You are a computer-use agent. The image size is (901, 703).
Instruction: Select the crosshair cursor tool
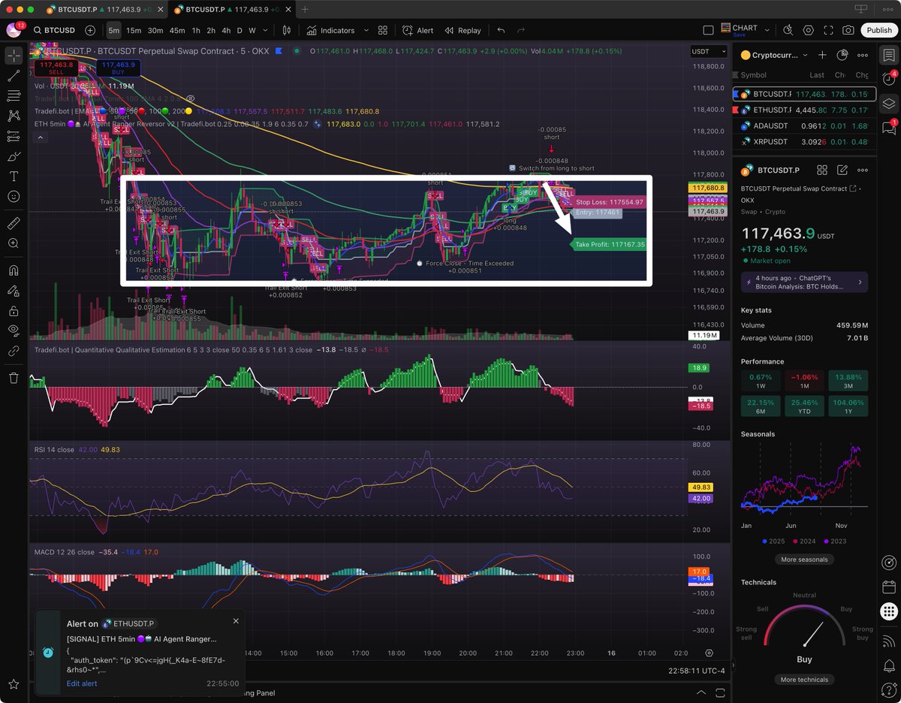point(14,56)
